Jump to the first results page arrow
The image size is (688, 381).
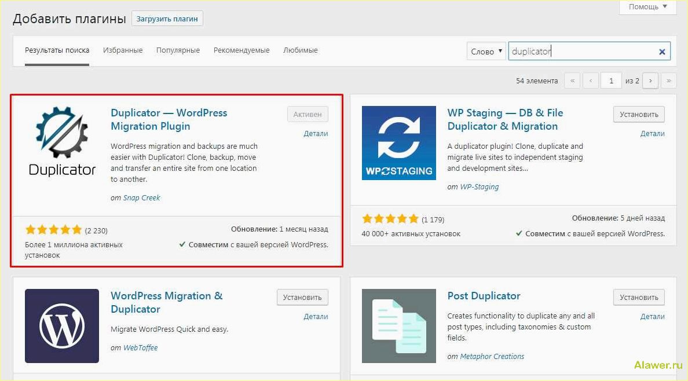point(572,80)
